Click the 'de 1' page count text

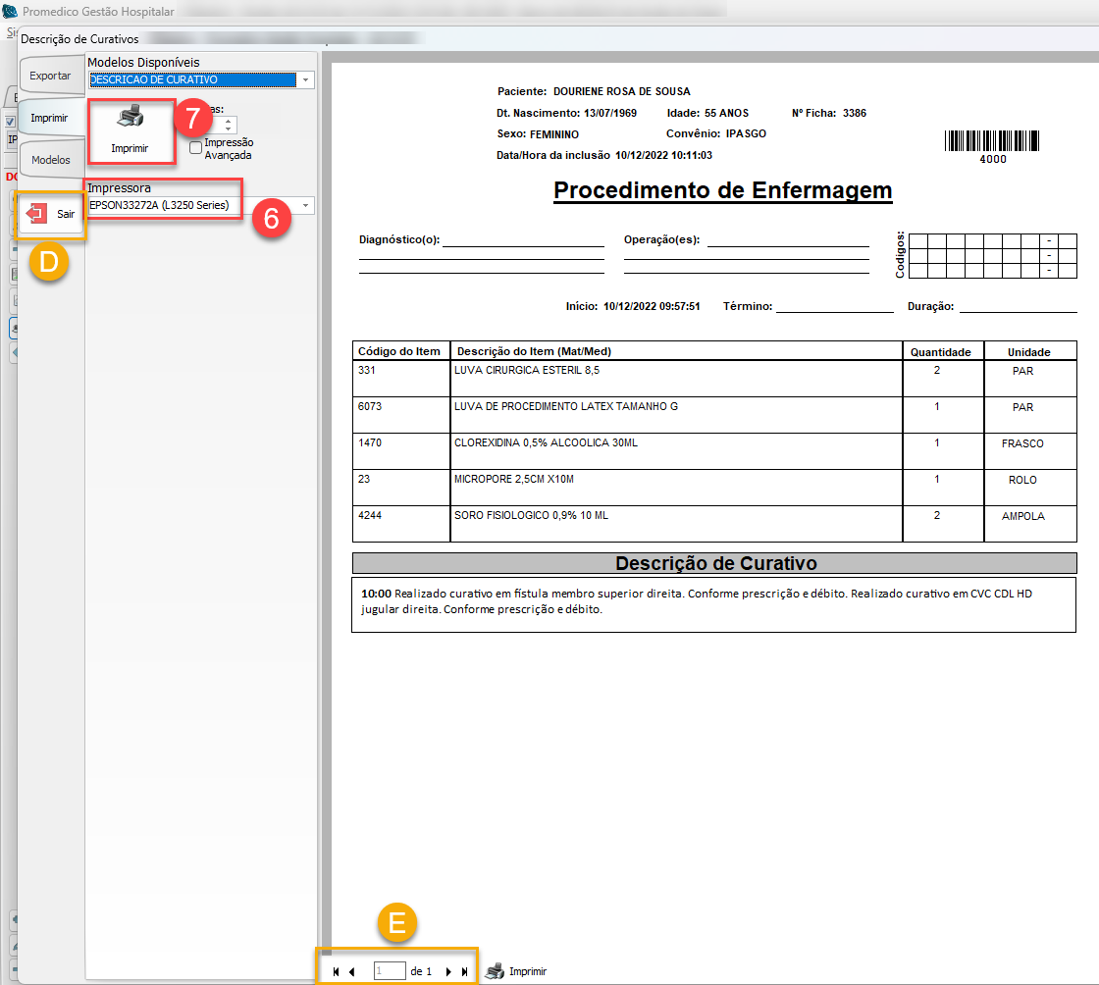point(421,971)
